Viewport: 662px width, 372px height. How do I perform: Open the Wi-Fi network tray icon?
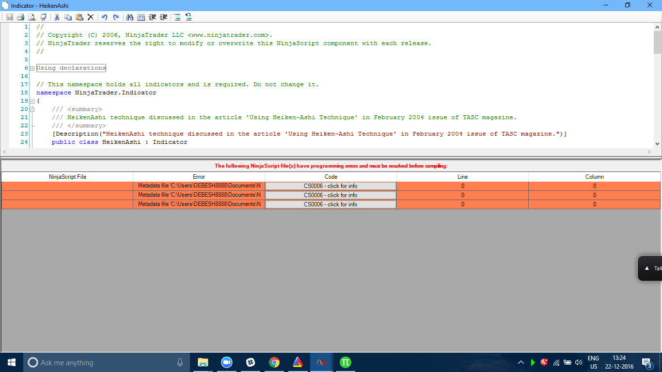pos(556,362)
